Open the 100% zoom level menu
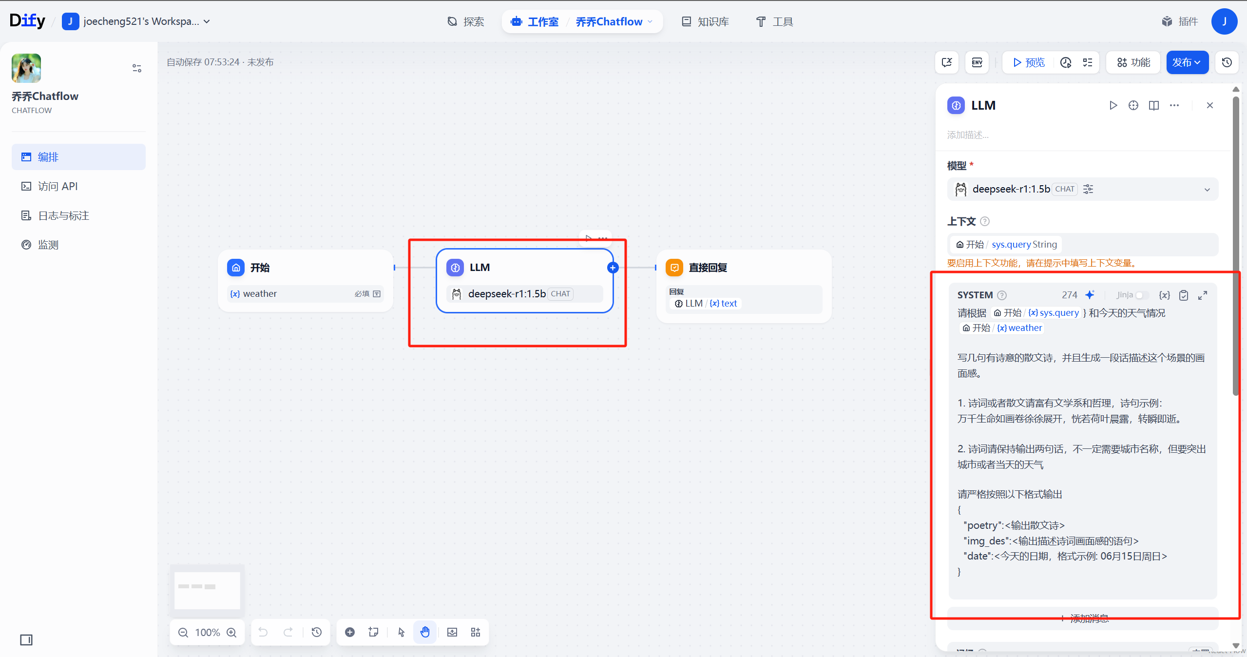Viewport: 1247px width, 657px height. (208, 632)
